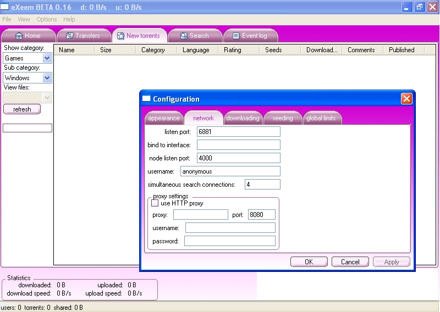Switch to the seeding tab

click(x=283, y=118)
